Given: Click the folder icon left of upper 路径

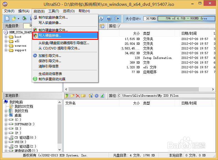Looking at the screenshot, I should [x=102, y=26].
